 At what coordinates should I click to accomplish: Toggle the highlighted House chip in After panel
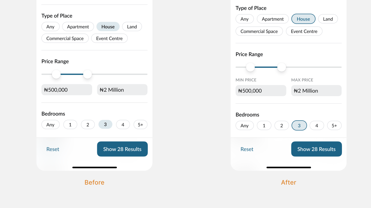tap(303, 19)
